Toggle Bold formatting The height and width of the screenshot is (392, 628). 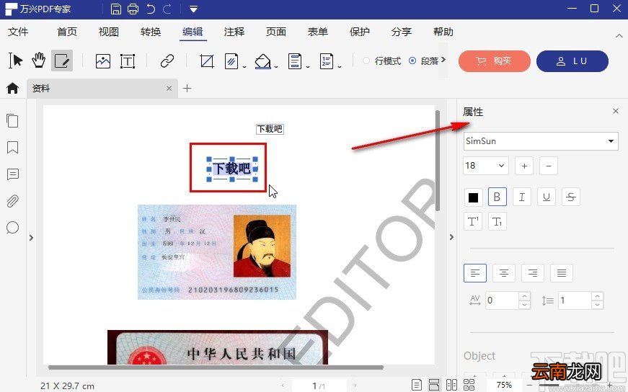pyautogui.click(x=497, y=197)
